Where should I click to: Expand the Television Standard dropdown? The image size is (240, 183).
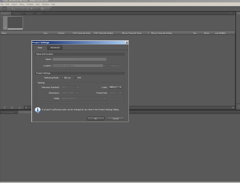pos(70,87)
